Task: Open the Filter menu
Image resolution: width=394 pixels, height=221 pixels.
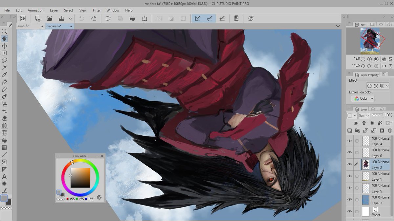Action: 97,10
